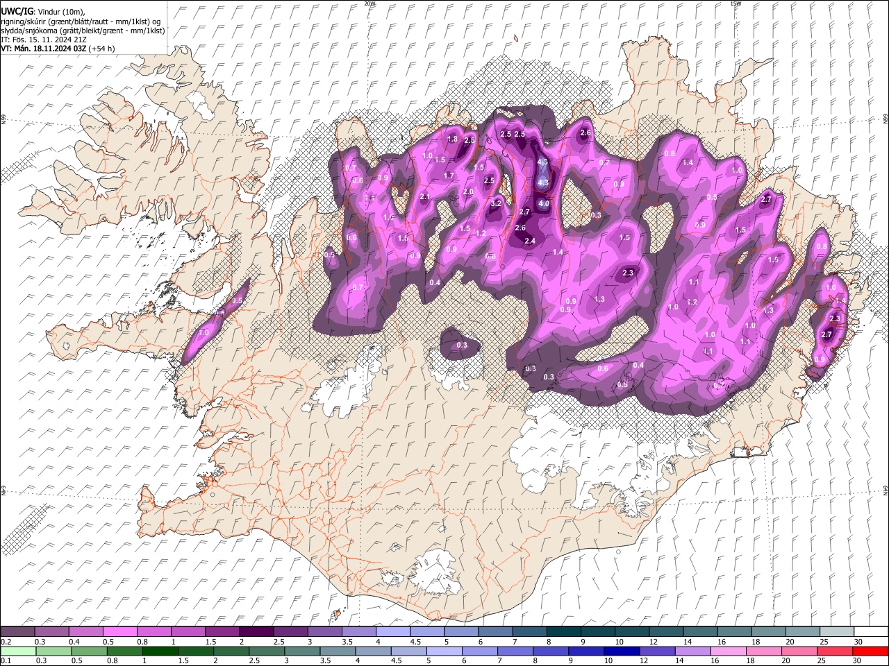Click the dusky mauve 0.2 swatch in upper legend

pos(17,632)
